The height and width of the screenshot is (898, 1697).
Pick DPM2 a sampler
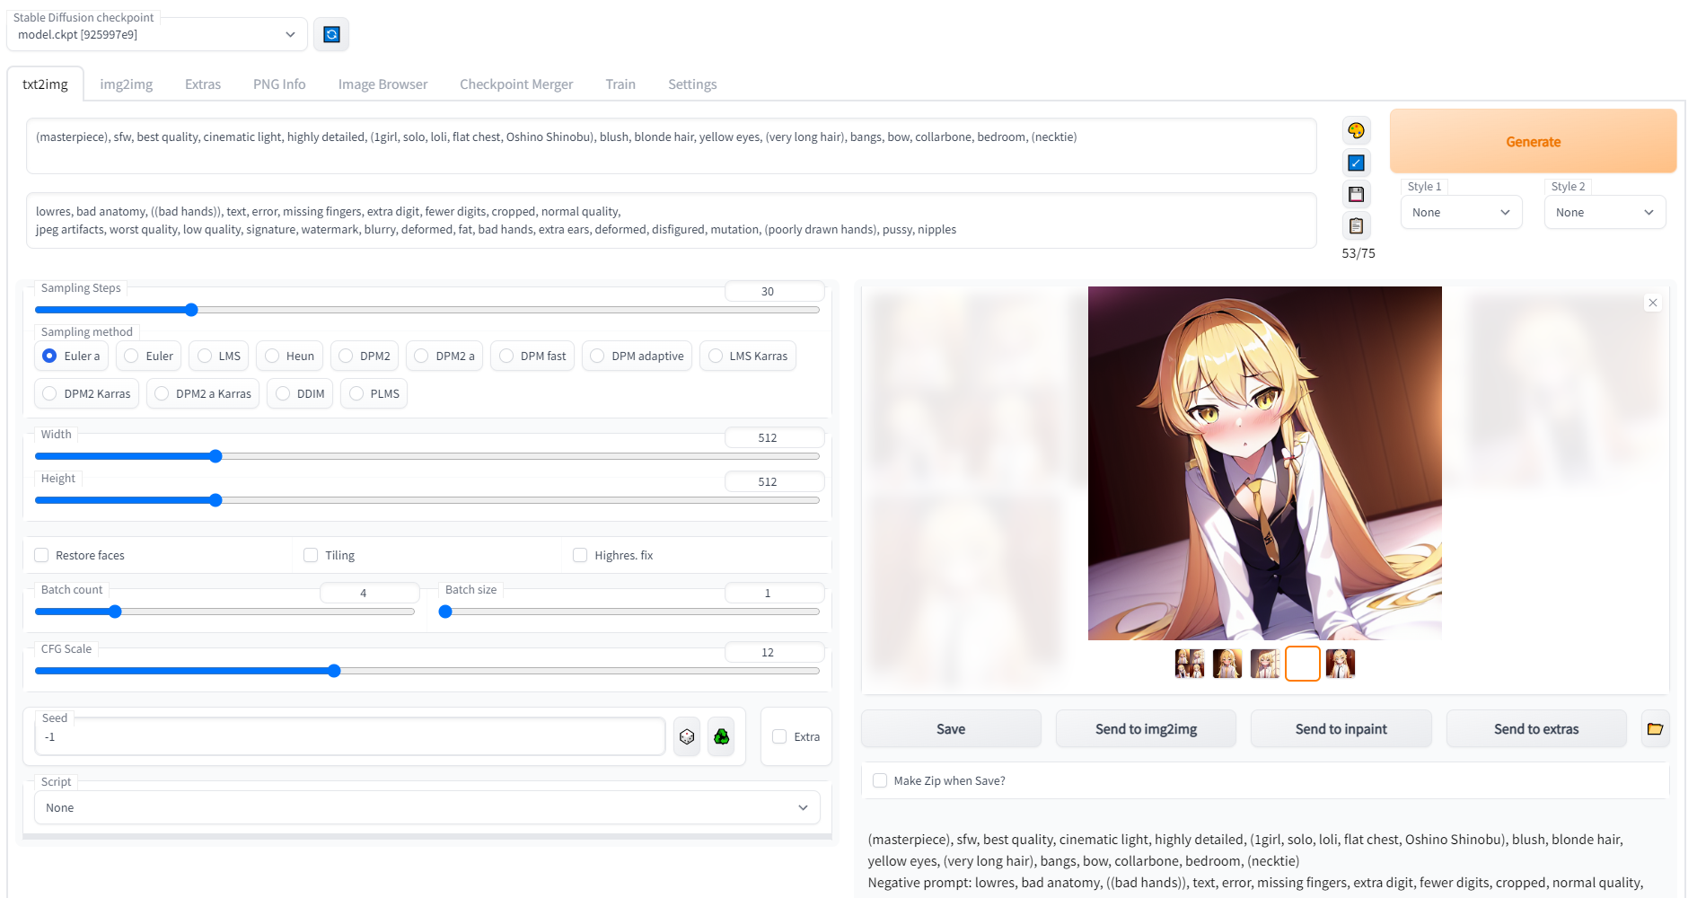pos(444,356)
